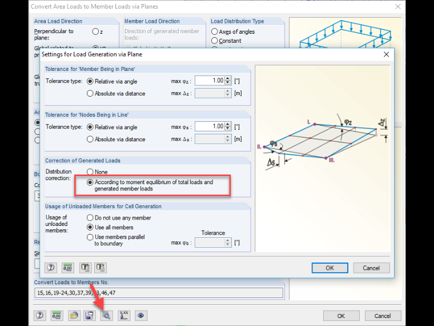Click 'Correction of Generated Loads' heading
Image resolution: width=434 pixels, height=326 pixels.
coord(83,161)
